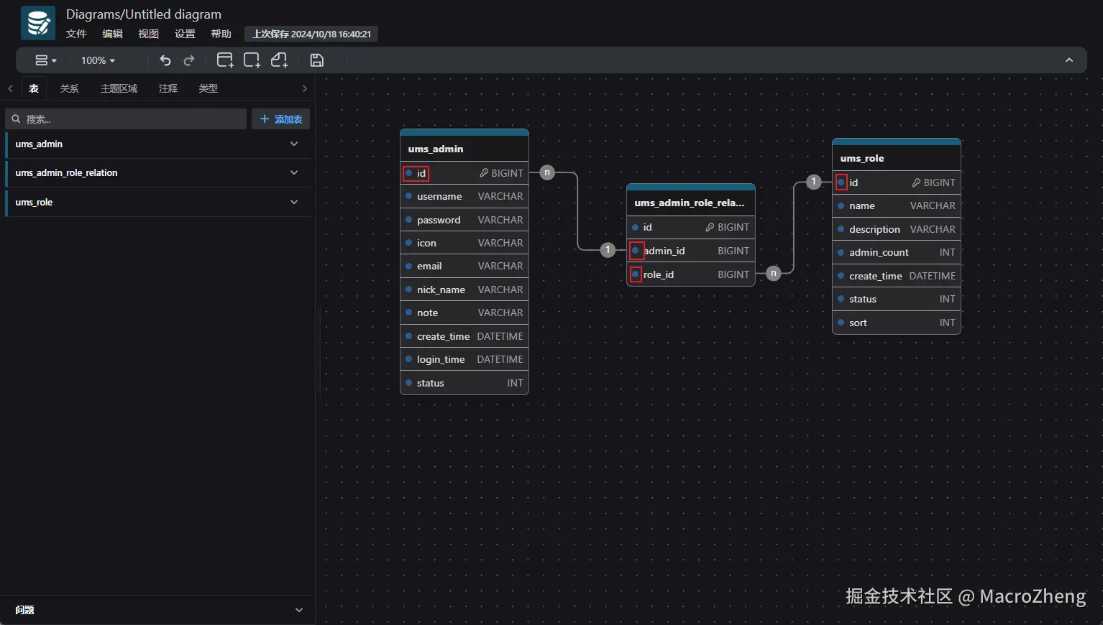Focus the table search field
1103x625 pixels.
point(127,119)
